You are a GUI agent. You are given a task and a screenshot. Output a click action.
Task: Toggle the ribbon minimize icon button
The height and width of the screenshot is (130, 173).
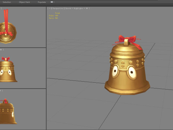52,2
